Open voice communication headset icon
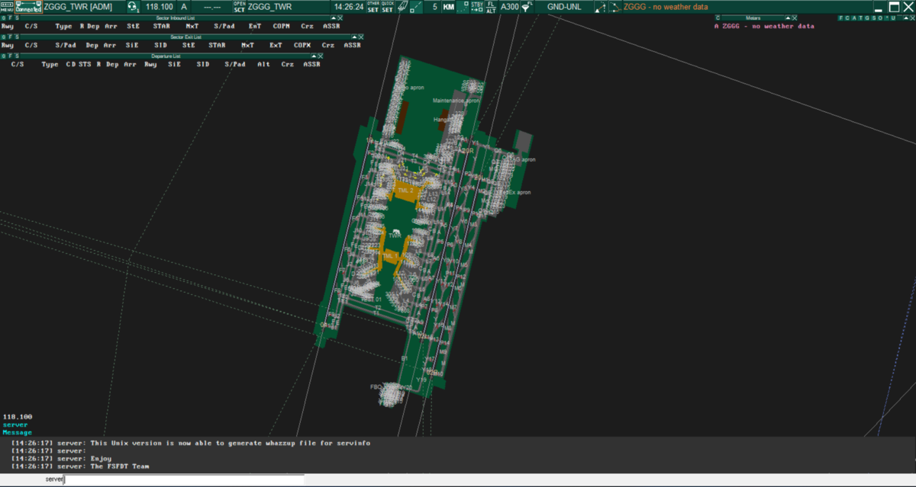 132,7
